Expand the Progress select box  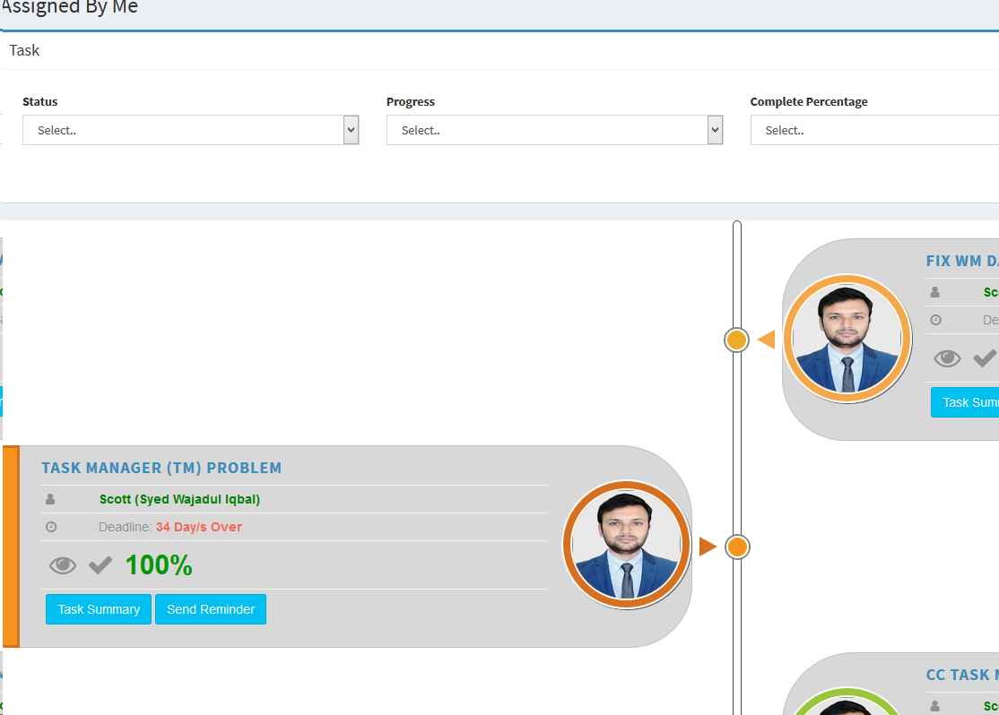554,130
